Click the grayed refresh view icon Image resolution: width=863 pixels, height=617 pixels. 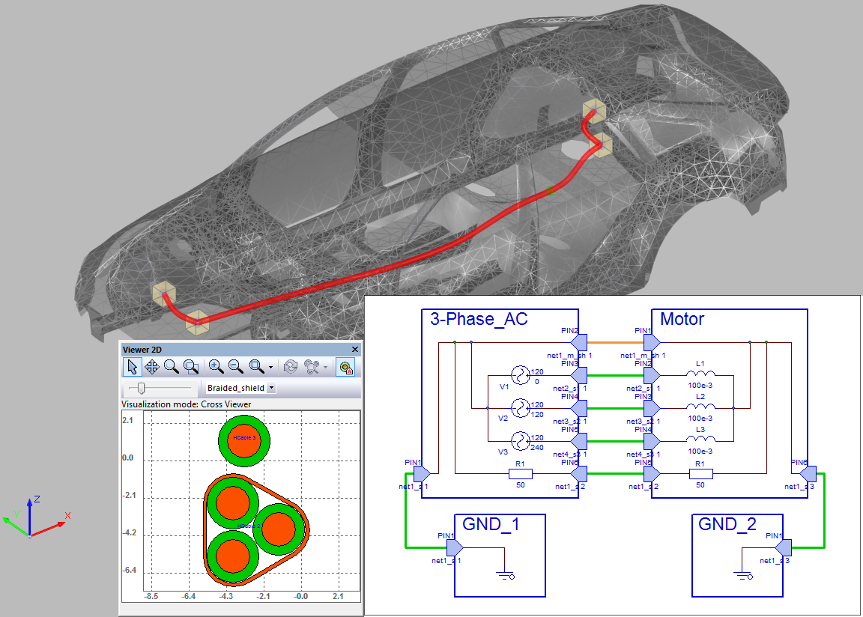(x=290, y=367)
